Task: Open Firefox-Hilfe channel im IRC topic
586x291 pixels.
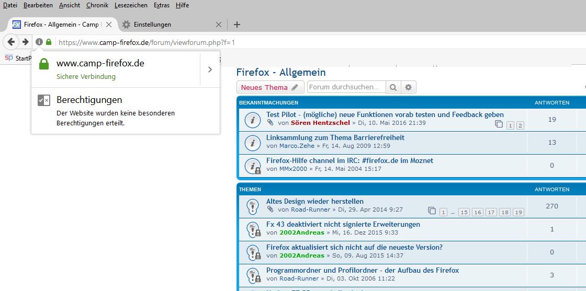Action: [350, 161]
